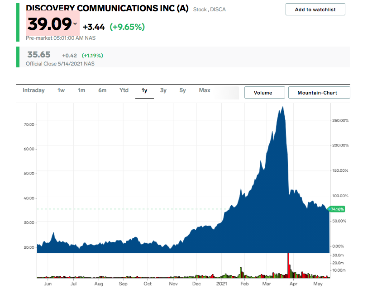Click the 20.00 price axis label
The image size is (377, 293).
pos(29,247)
